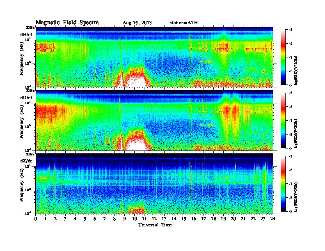The width and height of the screenshot is (325, 251).
Task: Click the dZ/dt panel color bar
Action: coord(283,183)
